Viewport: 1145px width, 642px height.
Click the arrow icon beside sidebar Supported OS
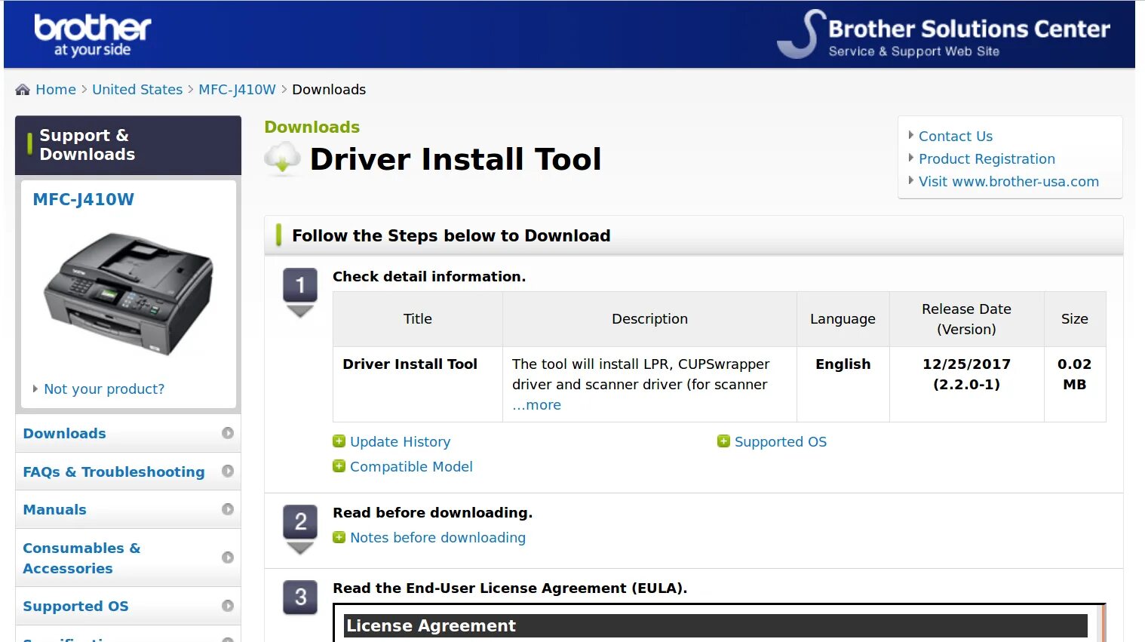coord(228,606)
